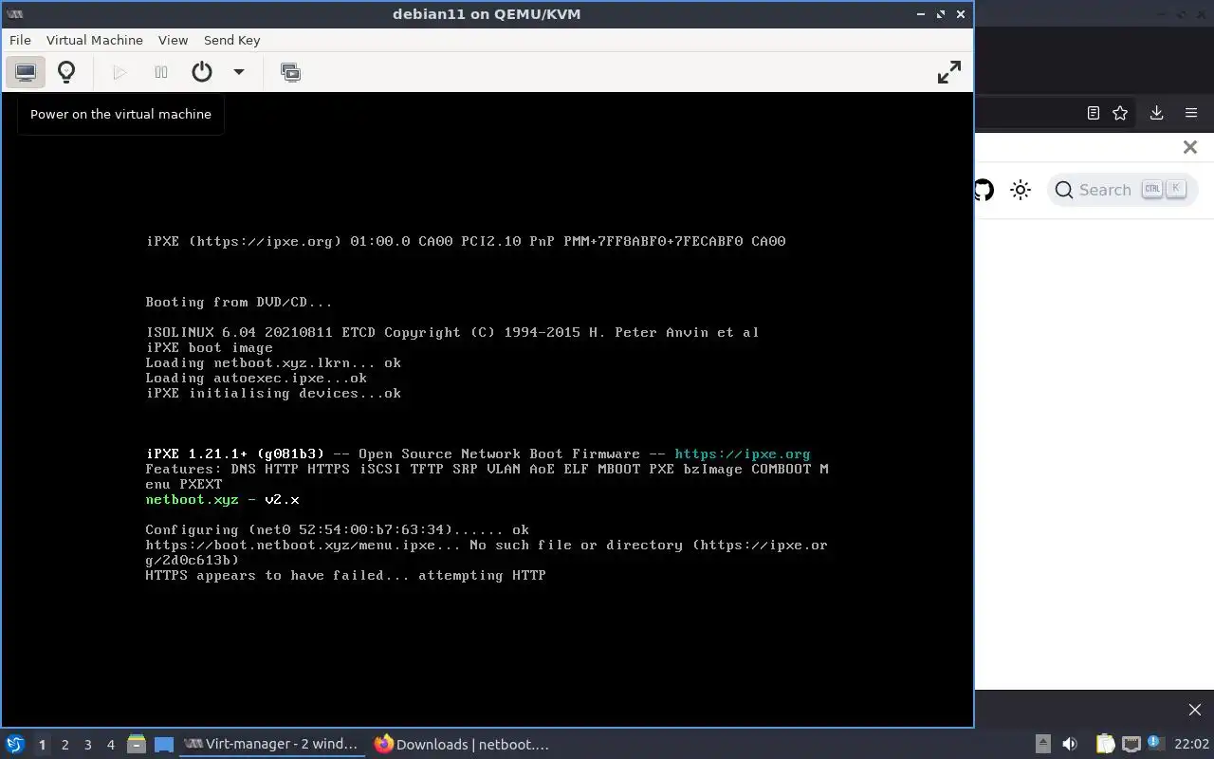Maximize the debian11 QEMU/KVM window

click(x=941, y=14)
